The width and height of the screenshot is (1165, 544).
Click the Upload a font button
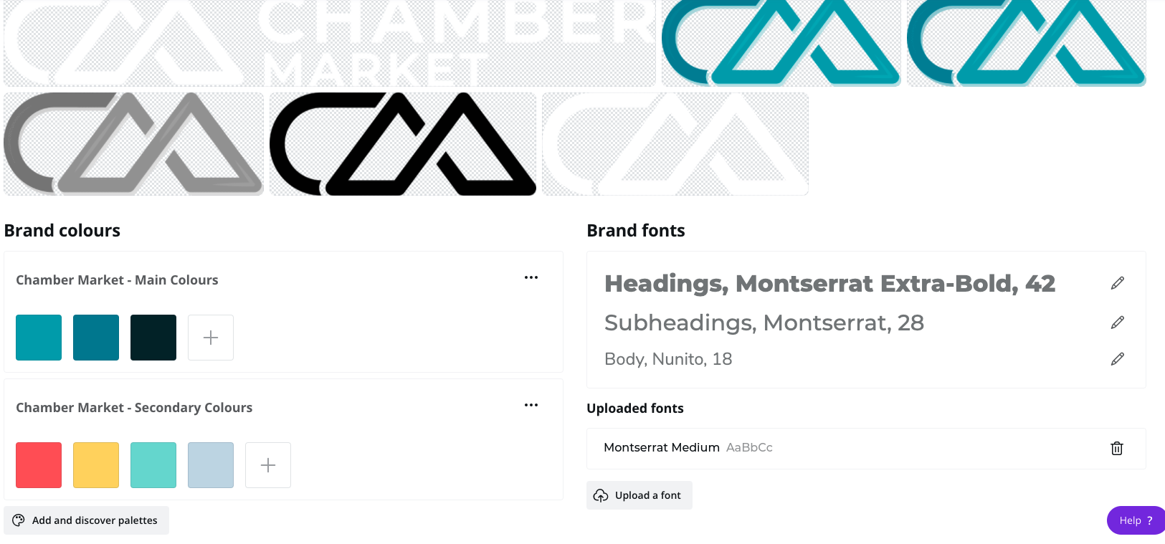pyautogui.click(x=639, y=495)
